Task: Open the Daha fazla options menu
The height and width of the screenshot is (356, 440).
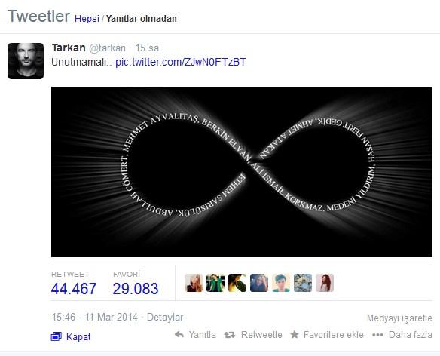Action: click(x=411, y=335)
